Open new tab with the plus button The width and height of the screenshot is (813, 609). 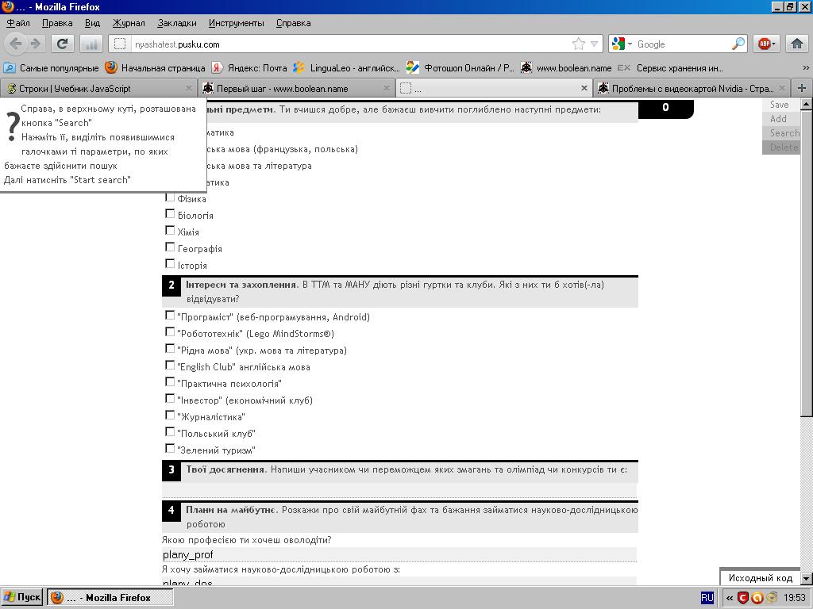(x=802, y=88)
